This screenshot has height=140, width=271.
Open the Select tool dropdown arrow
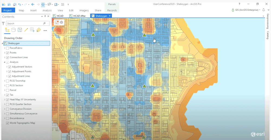52,5
